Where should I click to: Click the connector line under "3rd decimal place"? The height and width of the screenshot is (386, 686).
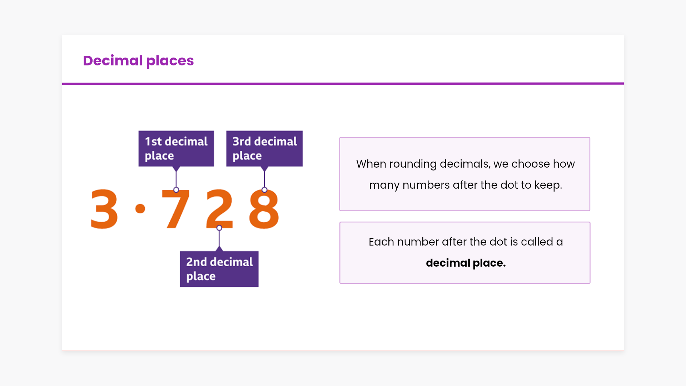click(264, 178)
